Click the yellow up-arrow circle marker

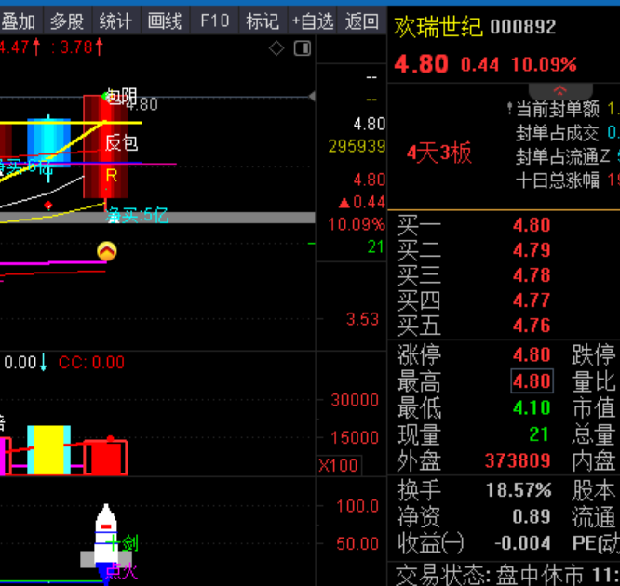pos(107,251)
